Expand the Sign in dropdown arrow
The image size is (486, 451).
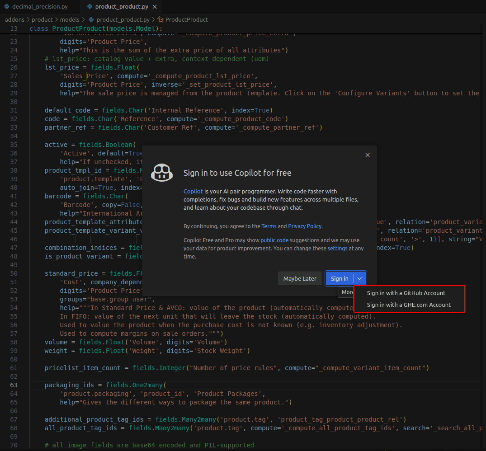click(359, 278)
